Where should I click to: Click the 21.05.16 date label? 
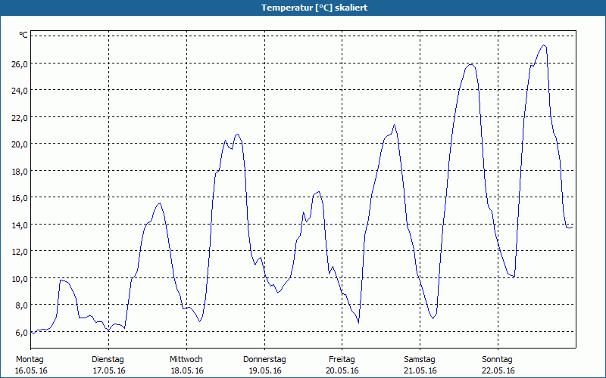420,370
